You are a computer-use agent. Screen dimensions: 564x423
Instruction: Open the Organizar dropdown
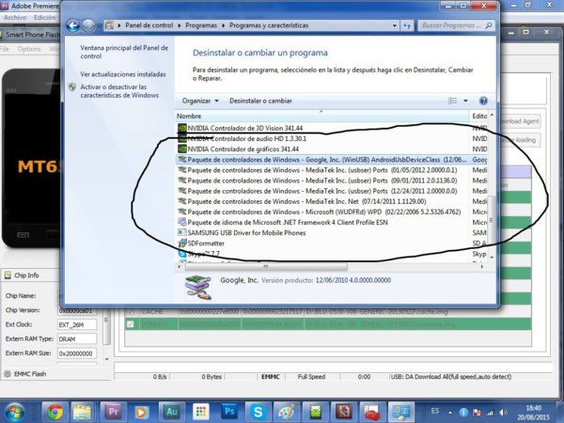(x=200, y=101)
